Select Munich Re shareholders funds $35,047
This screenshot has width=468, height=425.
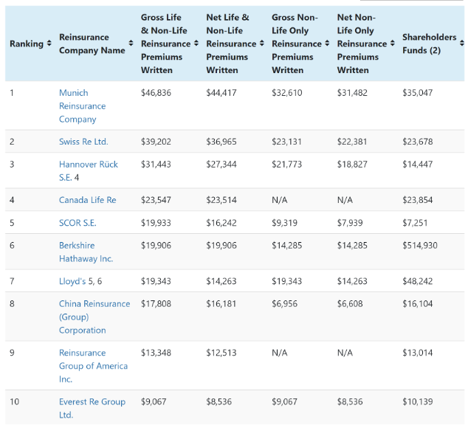[x=417, y=93]
